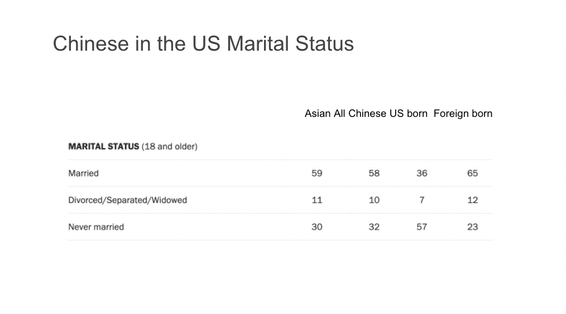Screen dimensions: 566x314
Task: Select the "Married" row label
Action: [83, 173]
